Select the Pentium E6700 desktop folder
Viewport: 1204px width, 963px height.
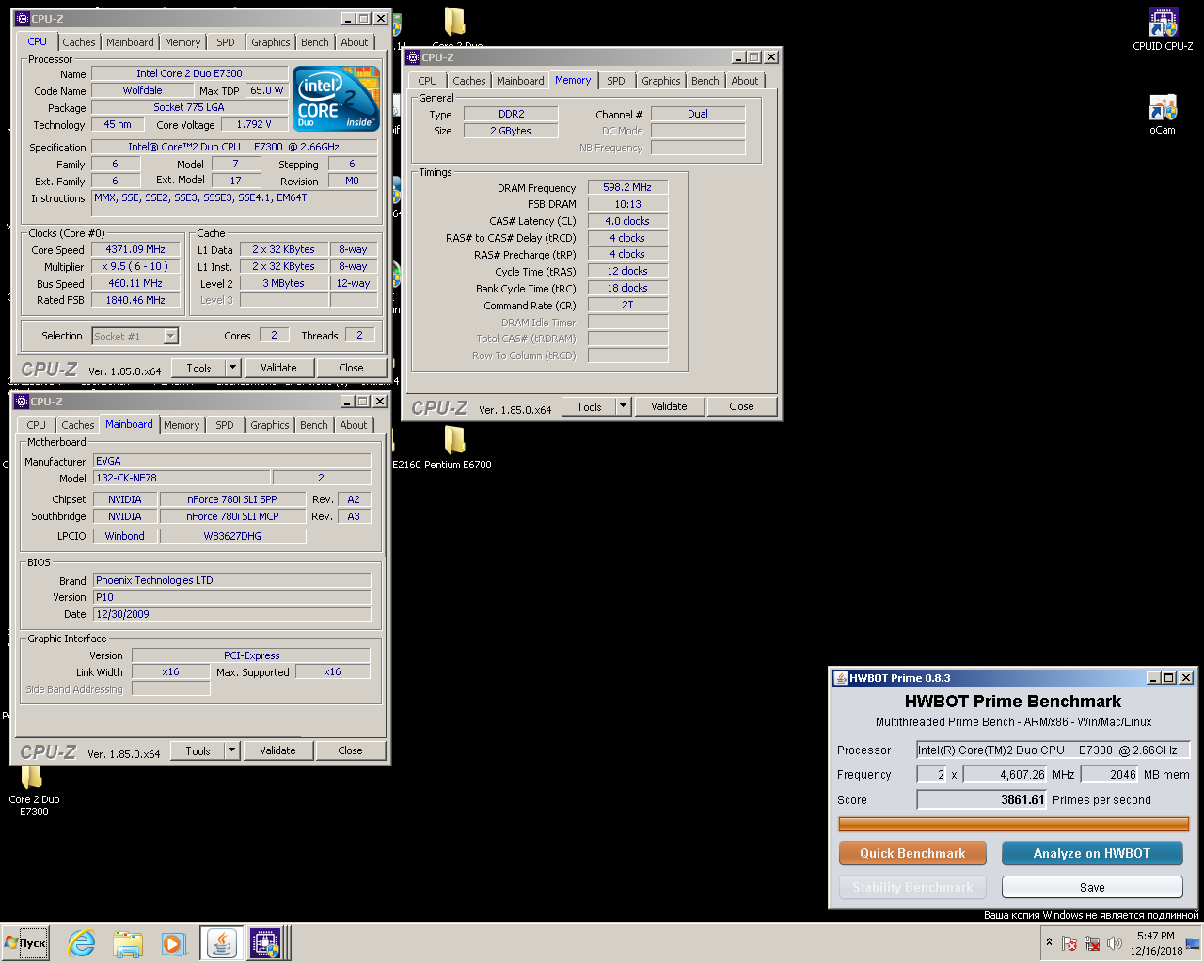click(455, 447)
